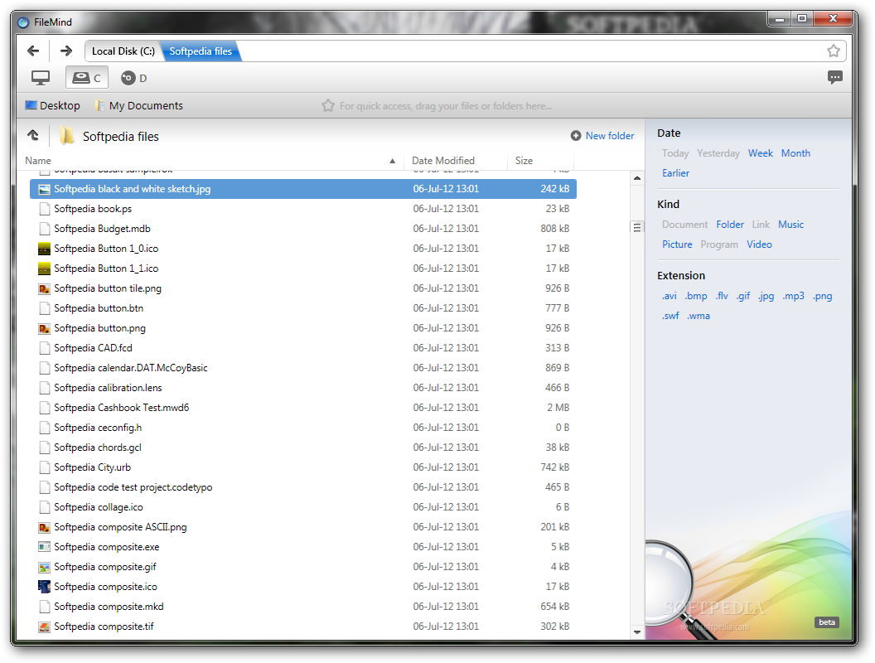Click the scrollbar up arrow

point(636,178)
